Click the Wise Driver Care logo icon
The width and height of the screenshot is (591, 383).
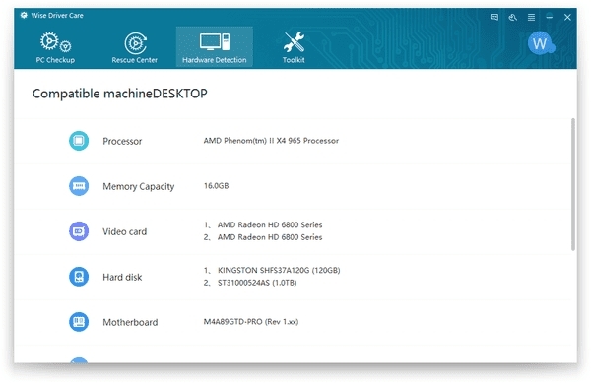24,16
